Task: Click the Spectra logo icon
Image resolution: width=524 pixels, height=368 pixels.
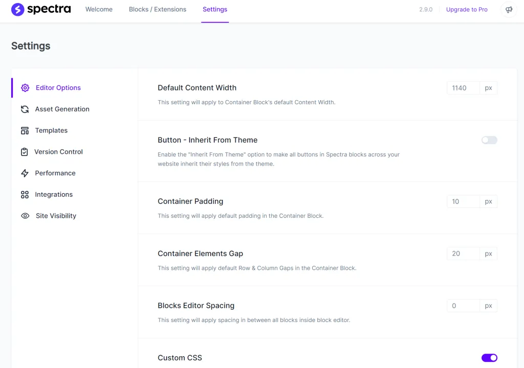Action: point(18,10)
